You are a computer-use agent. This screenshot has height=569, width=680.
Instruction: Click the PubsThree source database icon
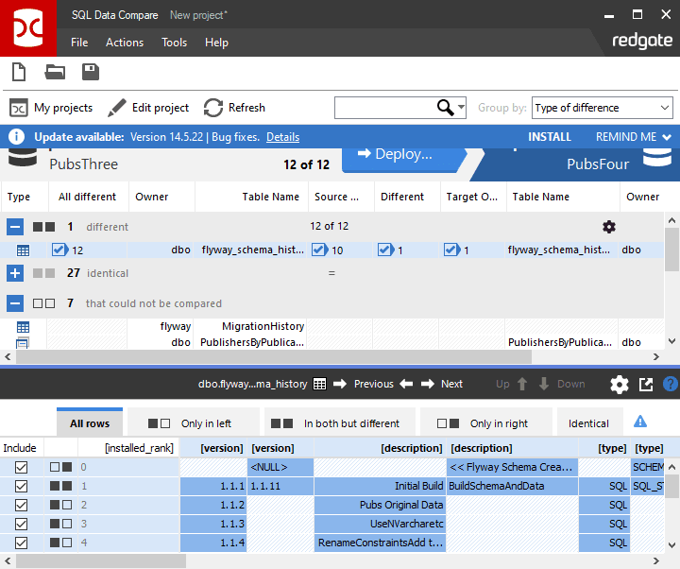[23, 157]
